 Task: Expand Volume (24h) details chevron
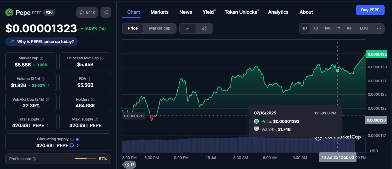(x=49, y=85)
